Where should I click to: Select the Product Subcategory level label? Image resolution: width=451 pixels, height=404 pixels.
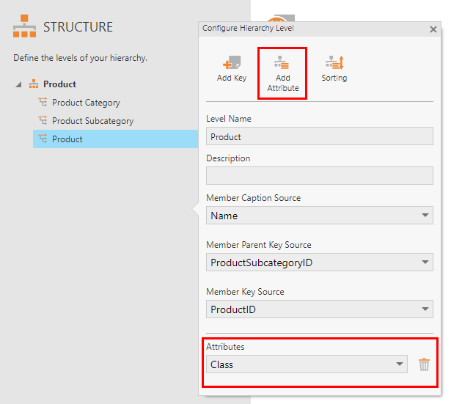92,121
